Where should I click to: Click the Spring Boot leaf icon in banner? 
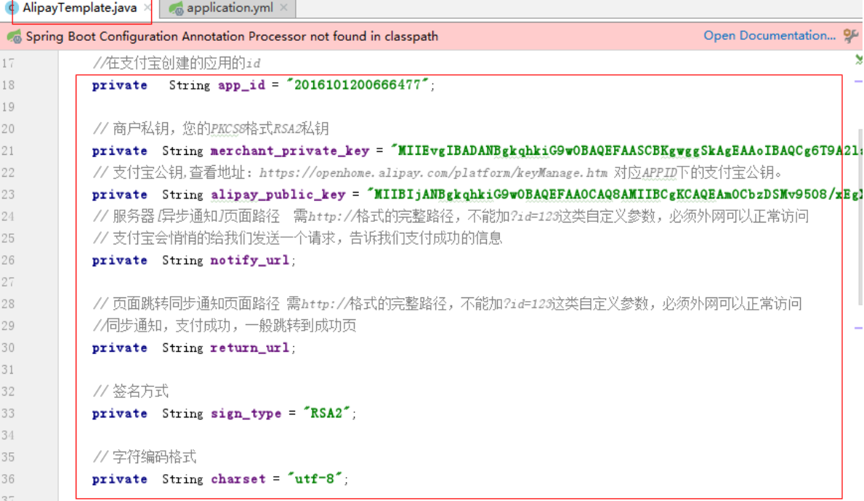point(14,36)
